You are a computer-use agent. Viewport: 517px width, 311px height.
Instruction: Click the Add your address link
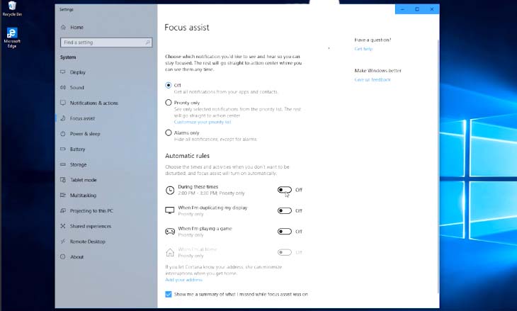tap(183, 280)
